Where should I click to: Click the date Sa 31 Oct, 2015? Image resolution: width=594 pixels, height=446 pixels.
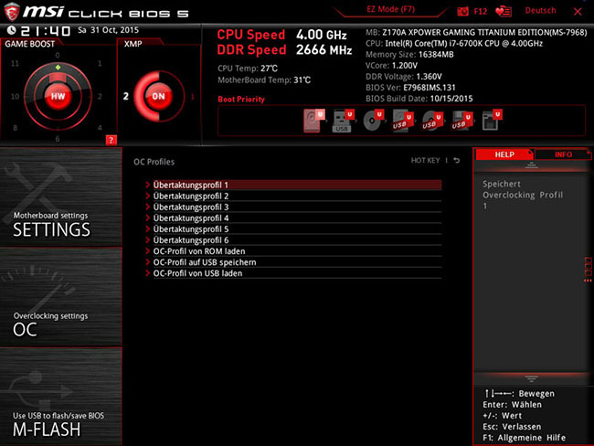click(x=109, y=30)
